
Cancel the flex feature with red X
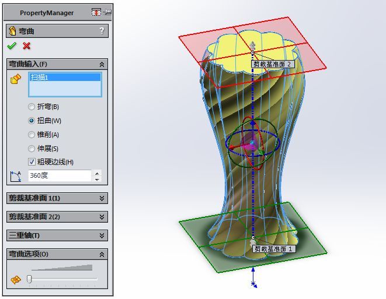click(x=27, y=45)
